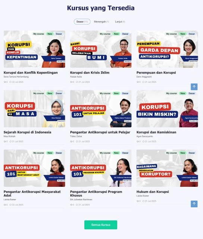
Task: Switch to the Lanjut level tab
Action: point(120,22)
